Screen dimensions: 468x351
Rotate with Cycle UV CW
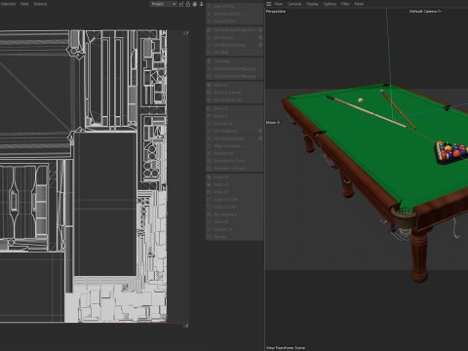click(234, 207)
